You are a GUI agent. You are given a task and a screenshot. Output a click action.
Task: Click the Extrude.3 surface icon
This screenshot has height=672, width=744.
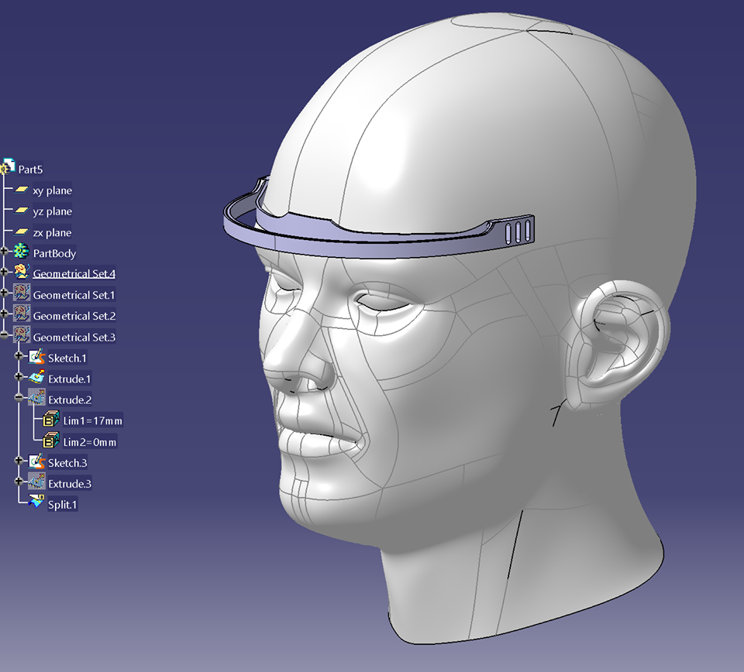pos(36,482)
